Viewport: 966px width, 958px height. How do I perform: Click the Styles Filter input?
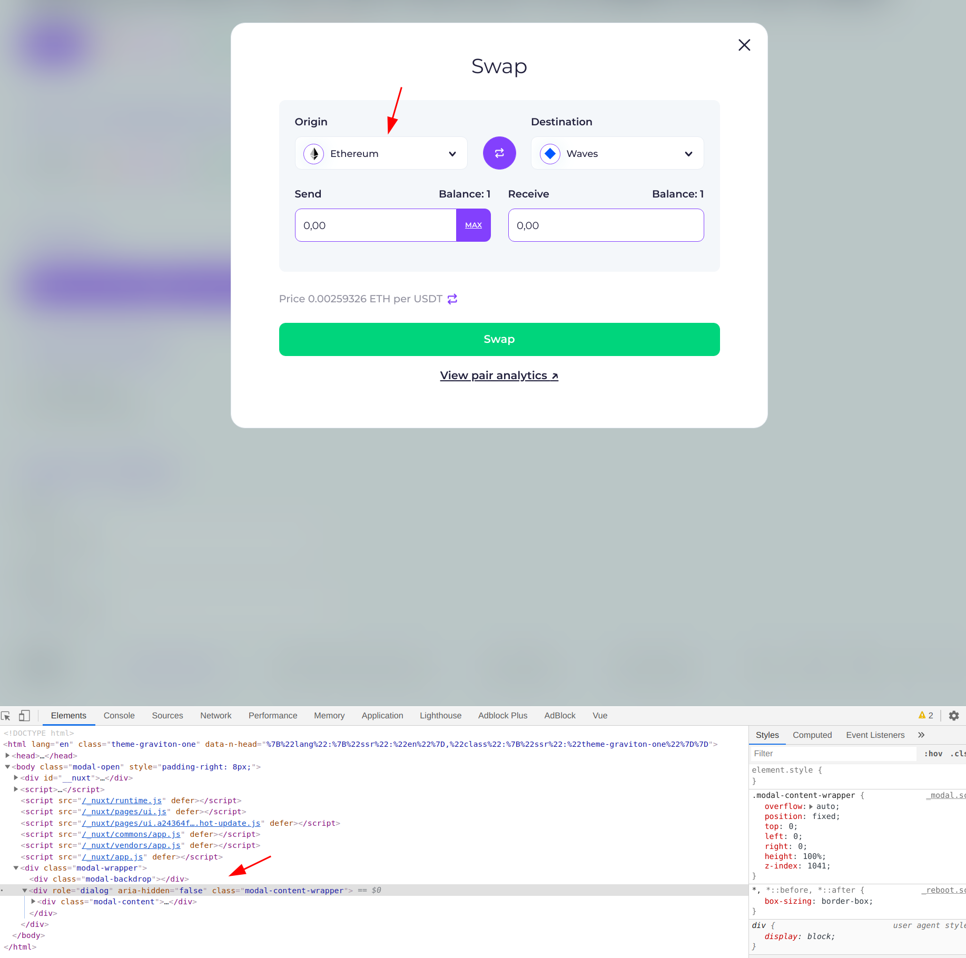click(x=834, y=754)
